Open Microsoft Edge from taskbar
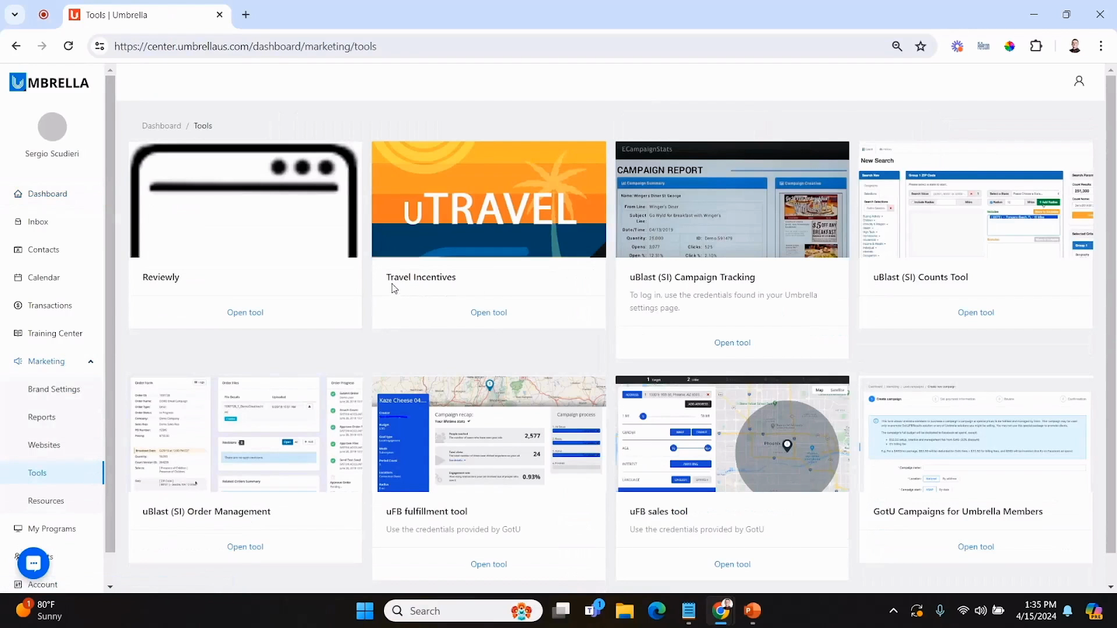The height and width of the screenshot is (628, 1117). (x=656, y=611)
